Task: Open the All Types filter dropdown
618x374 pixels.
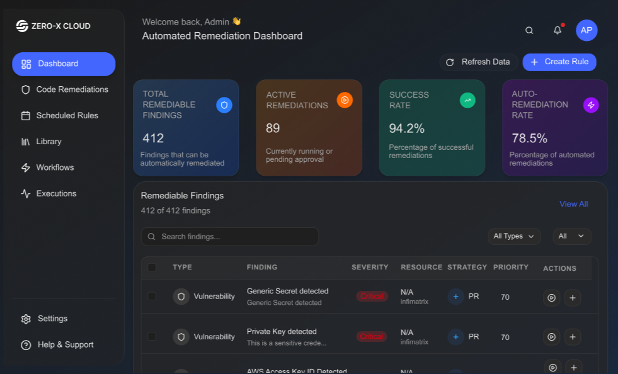Action: [514, 236]
